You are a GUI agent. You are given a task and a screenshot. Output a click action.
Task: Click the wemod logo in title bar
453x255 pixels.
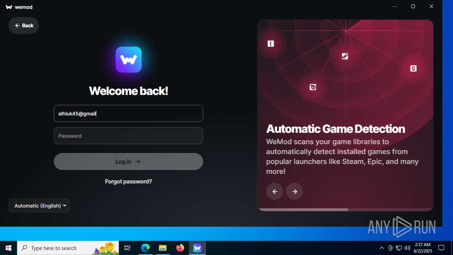19,7
